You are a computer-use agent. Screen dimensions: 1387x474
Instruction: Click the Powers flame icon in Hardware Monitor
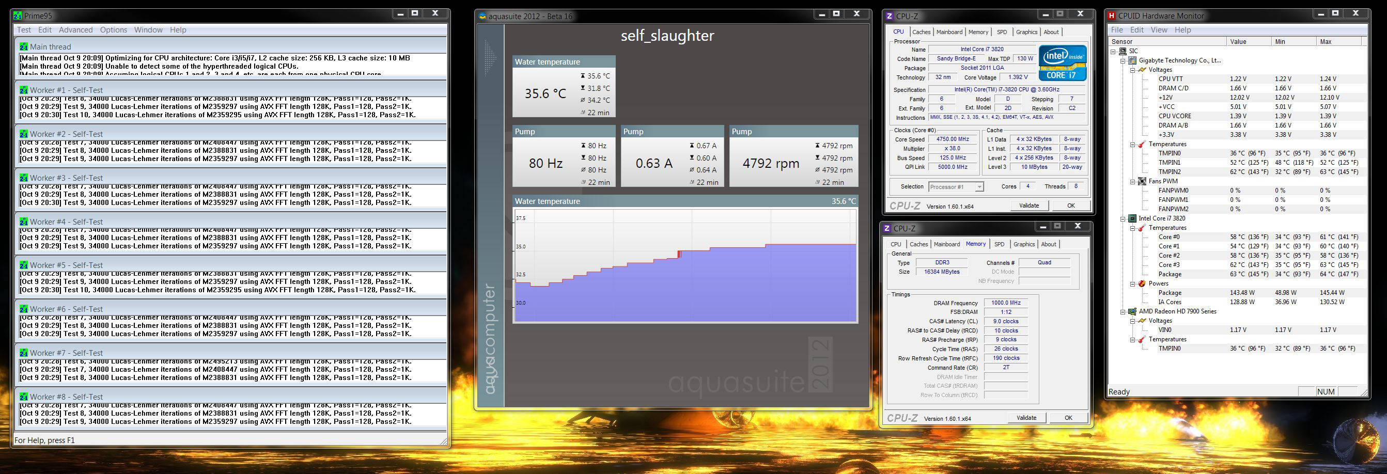1142,283
